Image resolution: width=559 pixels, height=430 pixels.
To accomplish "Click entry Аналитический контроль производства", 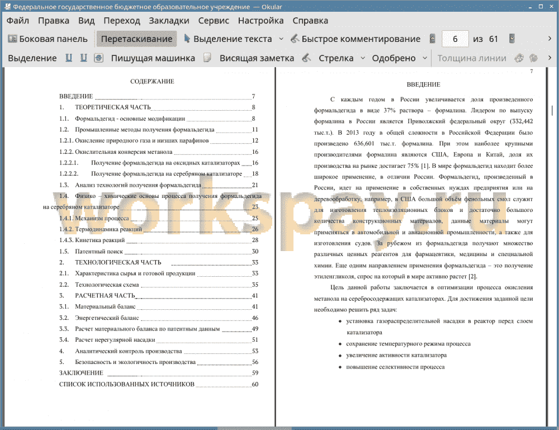I will pos(158,351).
